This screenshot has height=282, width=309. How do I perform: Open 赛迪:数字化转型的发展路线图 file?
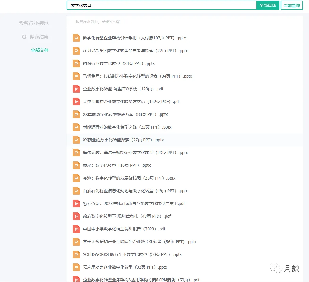129,178
